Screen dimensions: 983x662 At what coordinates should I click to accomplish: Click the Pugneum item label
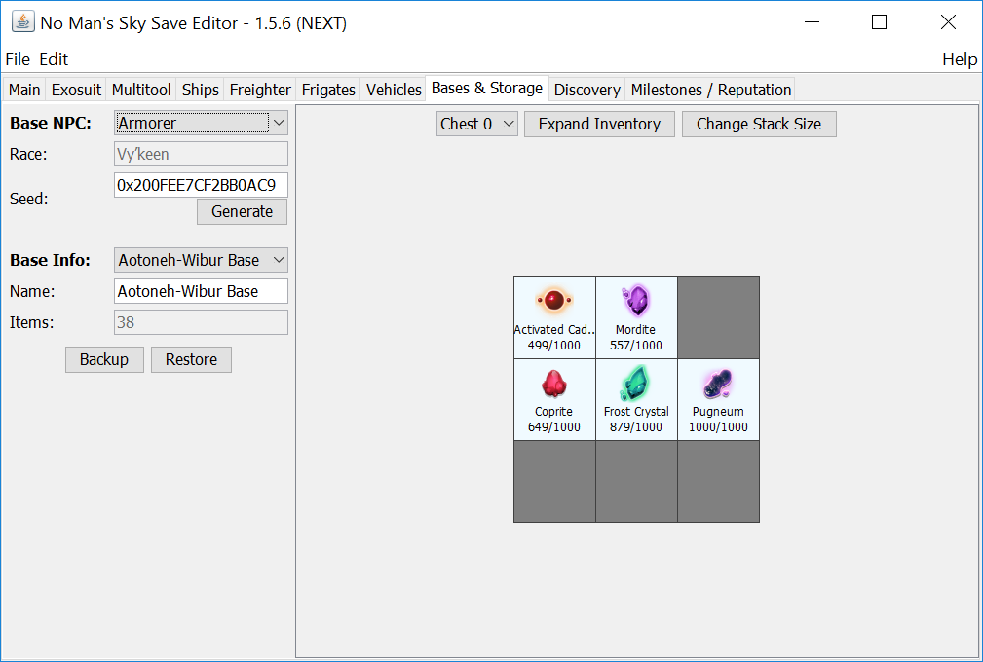tap(718, 412)
